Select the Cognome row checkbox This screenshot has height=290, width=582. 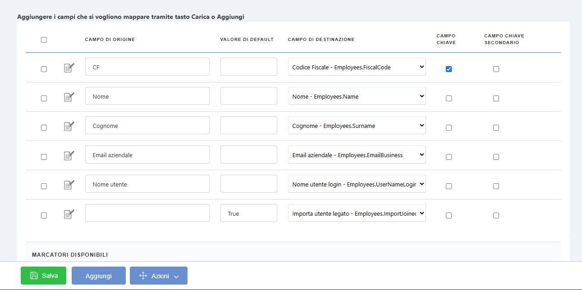pos(44,127)
